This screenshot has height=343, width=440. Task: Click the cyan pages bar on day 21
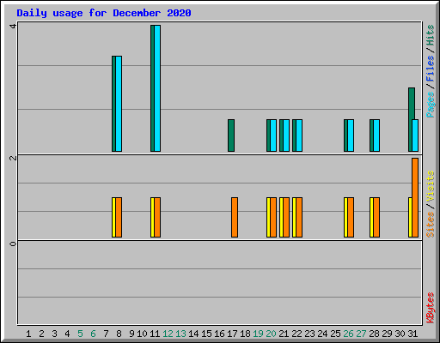(286, 135)
